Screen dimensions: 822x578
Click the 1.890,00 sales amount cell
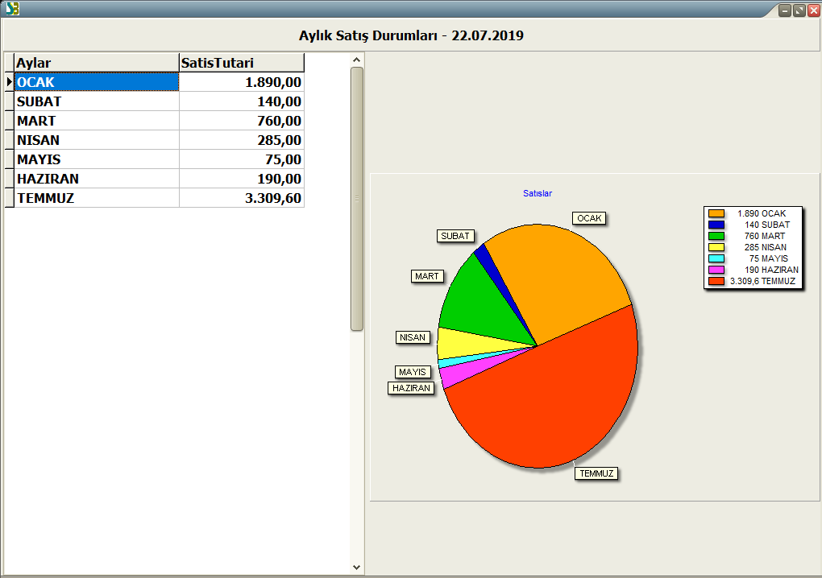242,82
